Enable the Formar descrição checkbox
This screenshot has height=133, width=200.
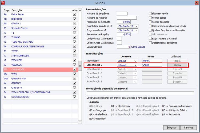click(150, 22)
